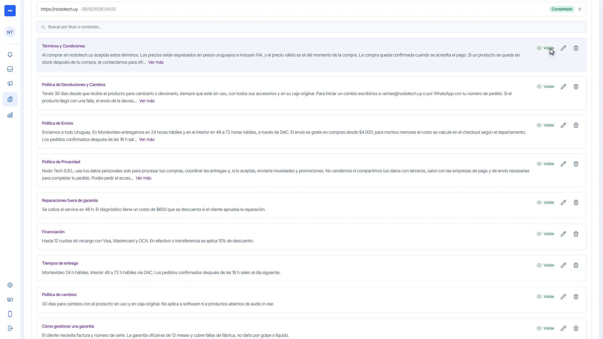Screen dimensions: 603x339
Task: Click the Completado status badge
Action: [x=562, y=9]
